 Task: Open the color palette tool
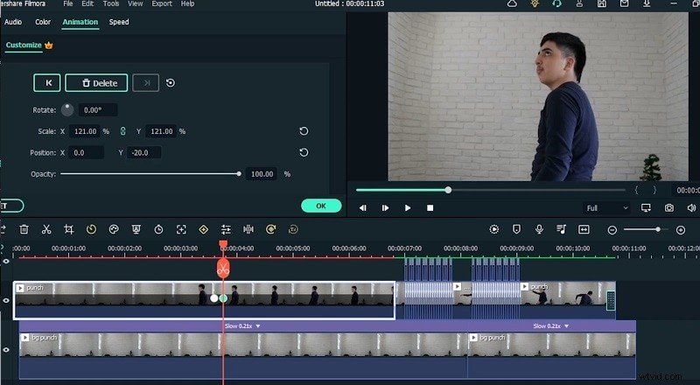[x=114, y=229]
